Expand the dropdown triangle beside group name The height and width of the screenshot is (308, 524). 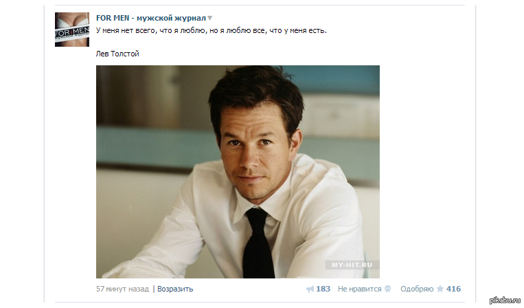[x=210, y=19]
